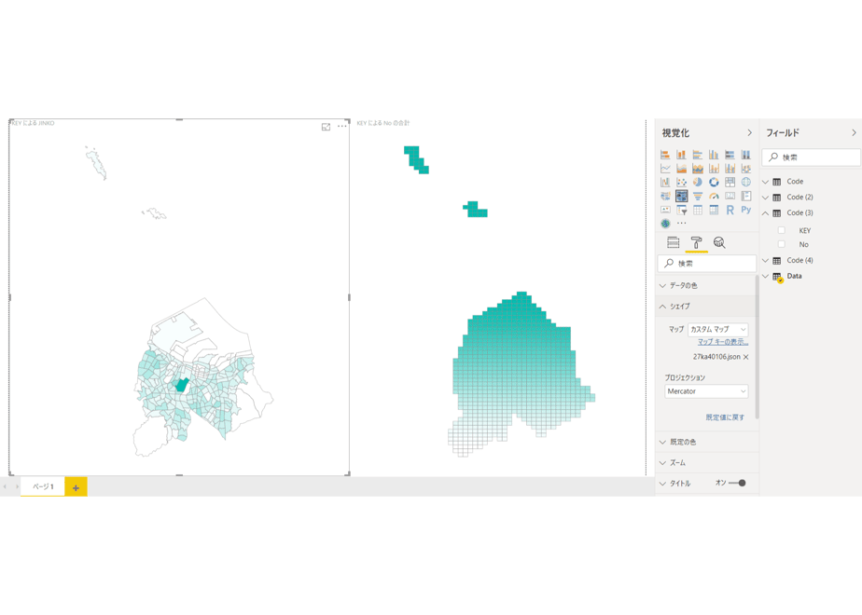Click the focus mode icon on map visual
Screen dimensions: 862x615
326,127
